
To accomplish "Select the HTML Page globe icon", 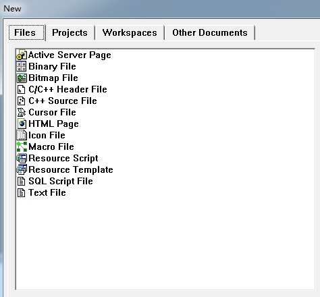I will click(22, 124).
